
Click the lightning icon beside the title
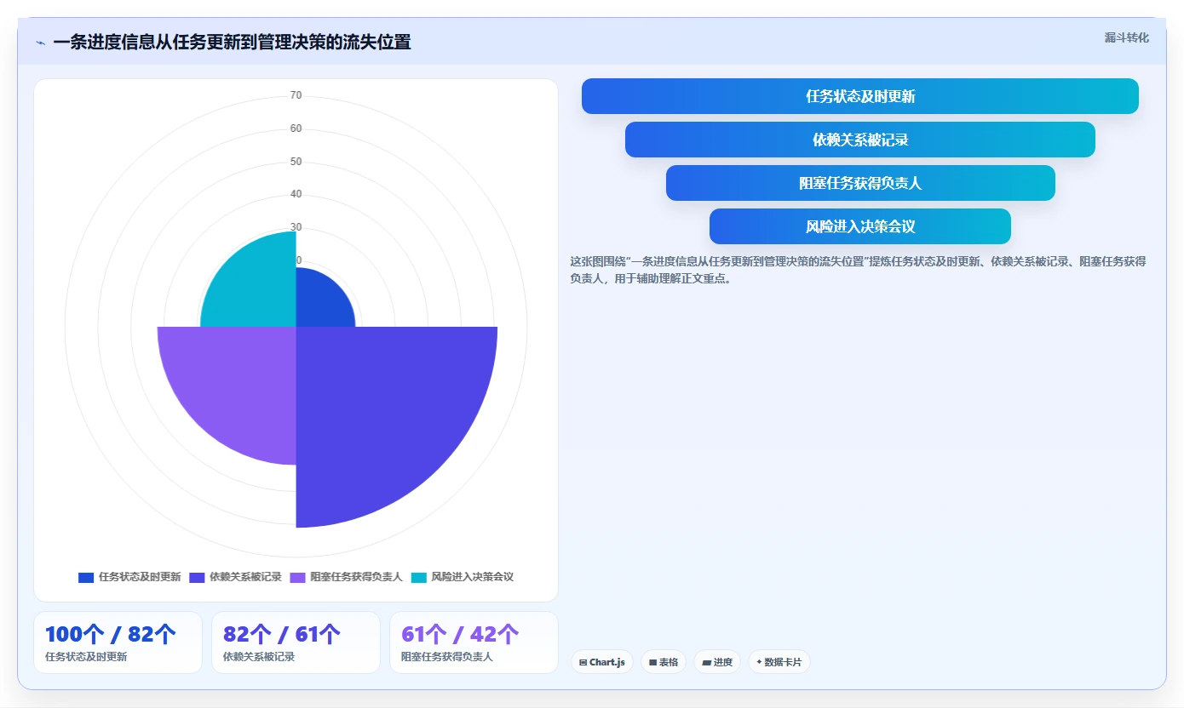click(40, 43)
